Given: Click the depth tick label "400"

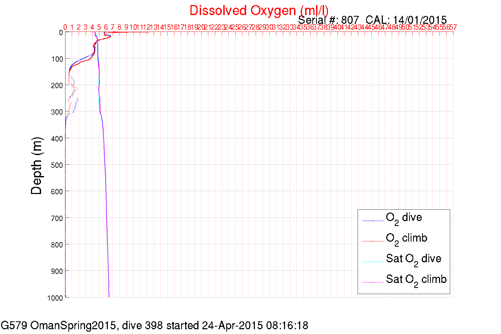Looking at the screenshot, I should tap(57, 139).
